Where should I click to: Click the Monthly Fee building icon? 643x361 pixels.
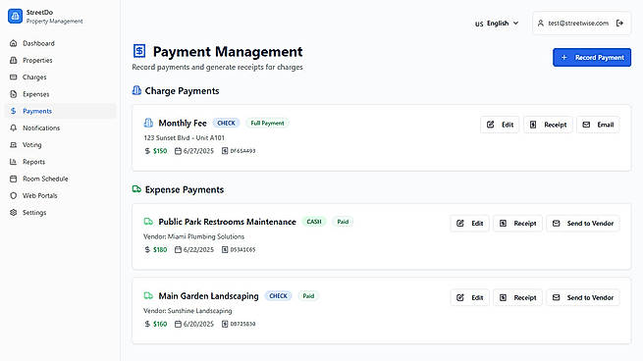(x=148, y=123)
